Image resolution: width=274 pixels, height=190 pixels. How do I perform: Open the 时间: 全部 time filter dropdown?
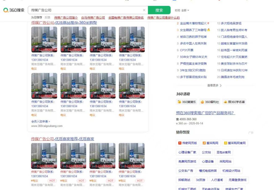(182, 10)
